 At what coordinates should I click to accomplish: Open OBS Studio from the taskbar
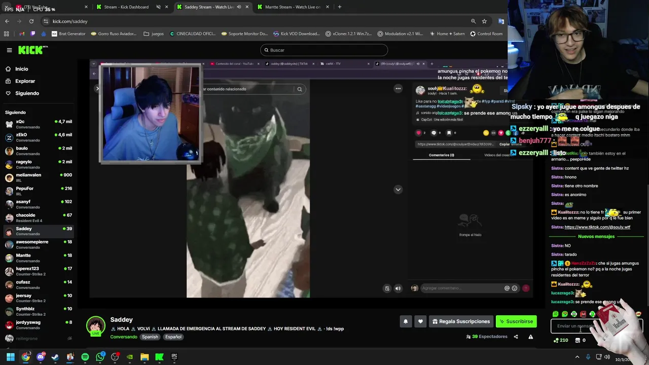[x=115, y=357]
